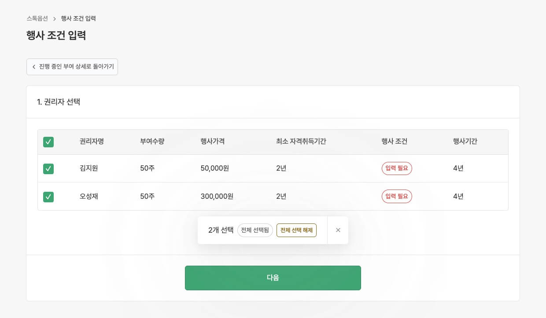
Task: Uncheck the select-all checkbox in table header
Action: tap(48, 142)
